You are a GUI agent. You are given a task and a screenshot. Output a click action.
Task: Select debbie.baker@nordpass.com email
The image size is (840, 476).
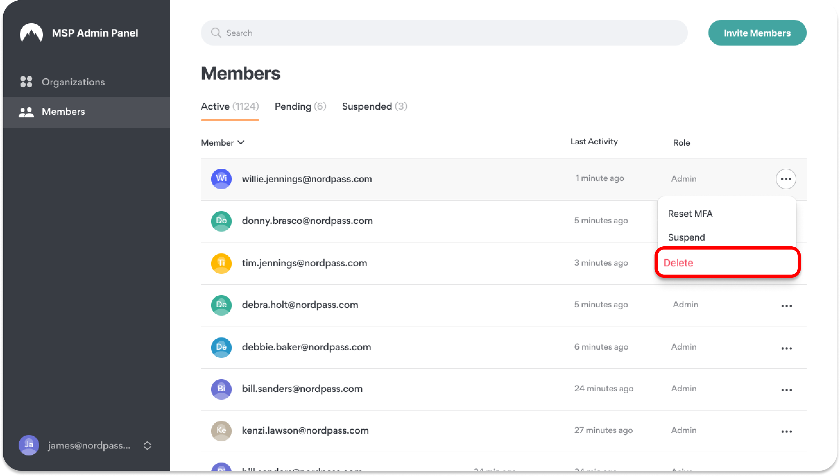point(306,347)
